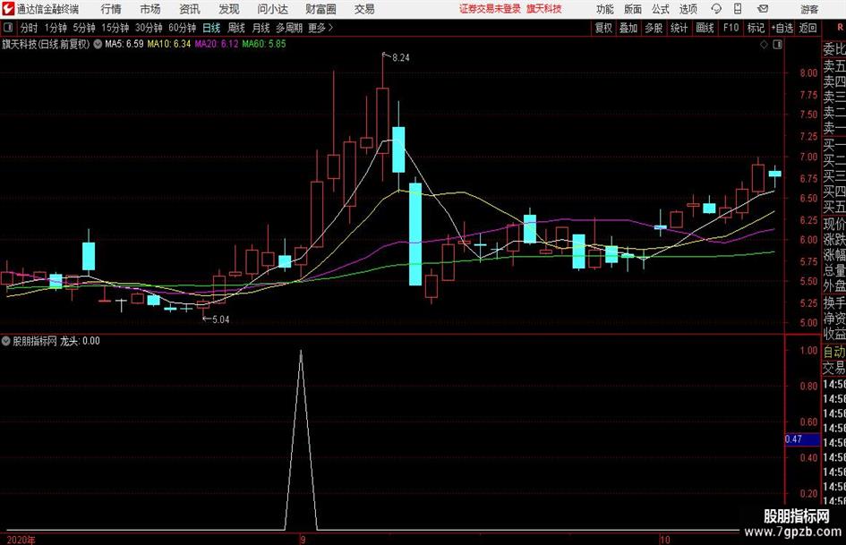
Task: Click the MA10: 6.34 value
Action: [169, 44]
